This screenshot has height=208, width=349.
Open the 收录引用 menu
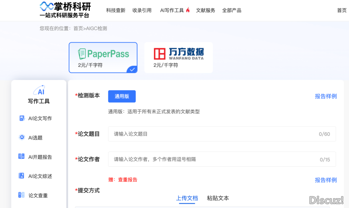point(142,10)
